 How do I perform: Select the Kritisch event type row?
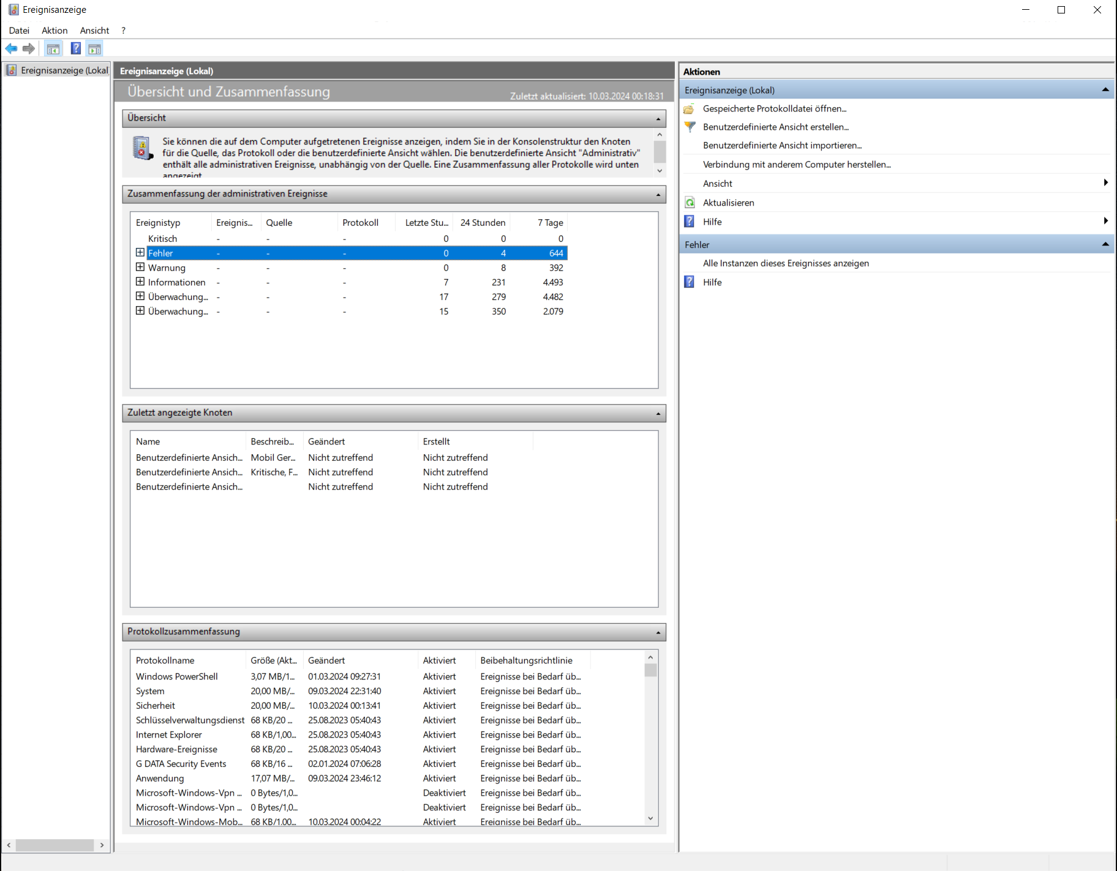349,239
